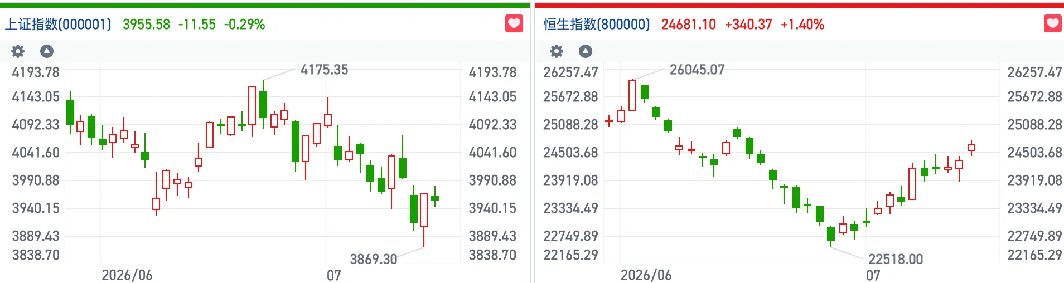This screenshot has width=1064, height=283.
Task: Click 恒生指数 change percentage +1.40%
Action: click(x=802, y=25)
